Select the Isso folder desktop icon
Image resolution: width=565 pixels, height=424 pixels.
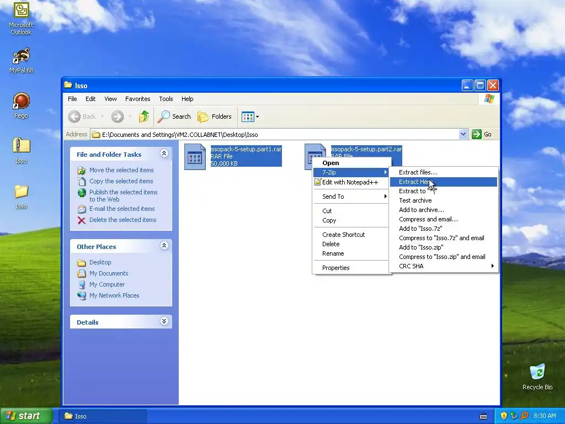pyautogui.click(x=21, y=197)
